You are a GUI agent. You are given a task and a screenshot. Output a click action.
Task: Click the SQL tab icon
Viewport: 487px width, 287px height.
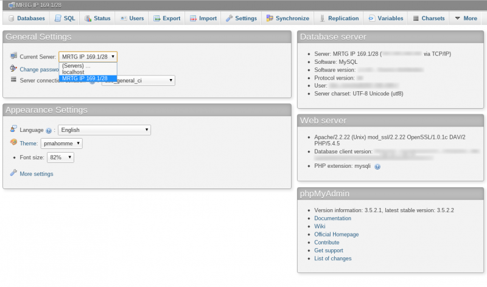(x=58, y=18)
